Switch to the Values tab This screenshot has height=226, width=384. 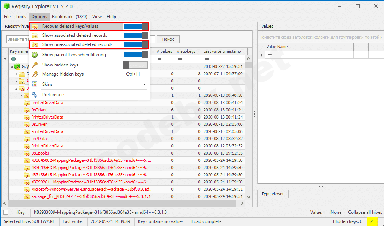coord(267,26)
